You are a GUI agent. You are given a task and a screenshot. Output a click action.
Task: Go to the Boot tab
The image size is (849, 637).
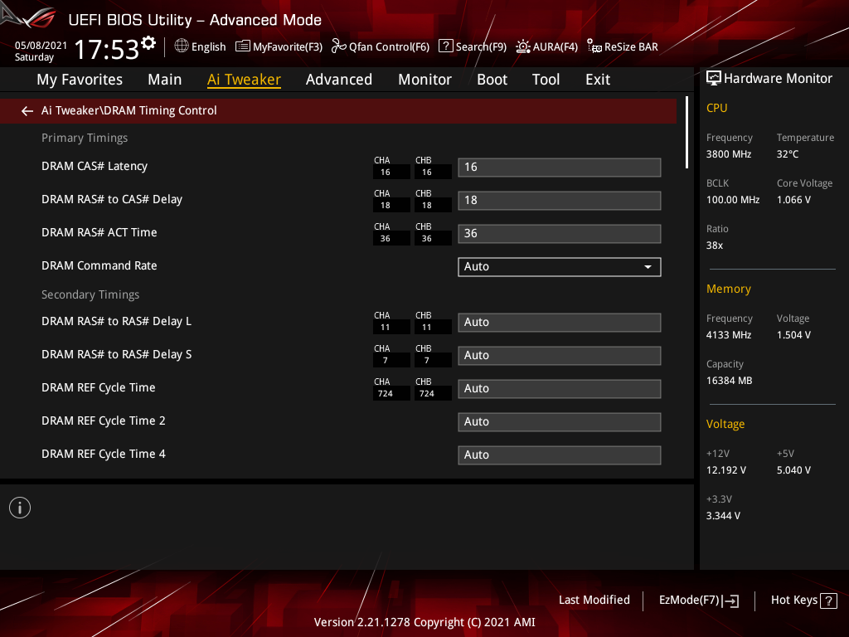(492, 80)
